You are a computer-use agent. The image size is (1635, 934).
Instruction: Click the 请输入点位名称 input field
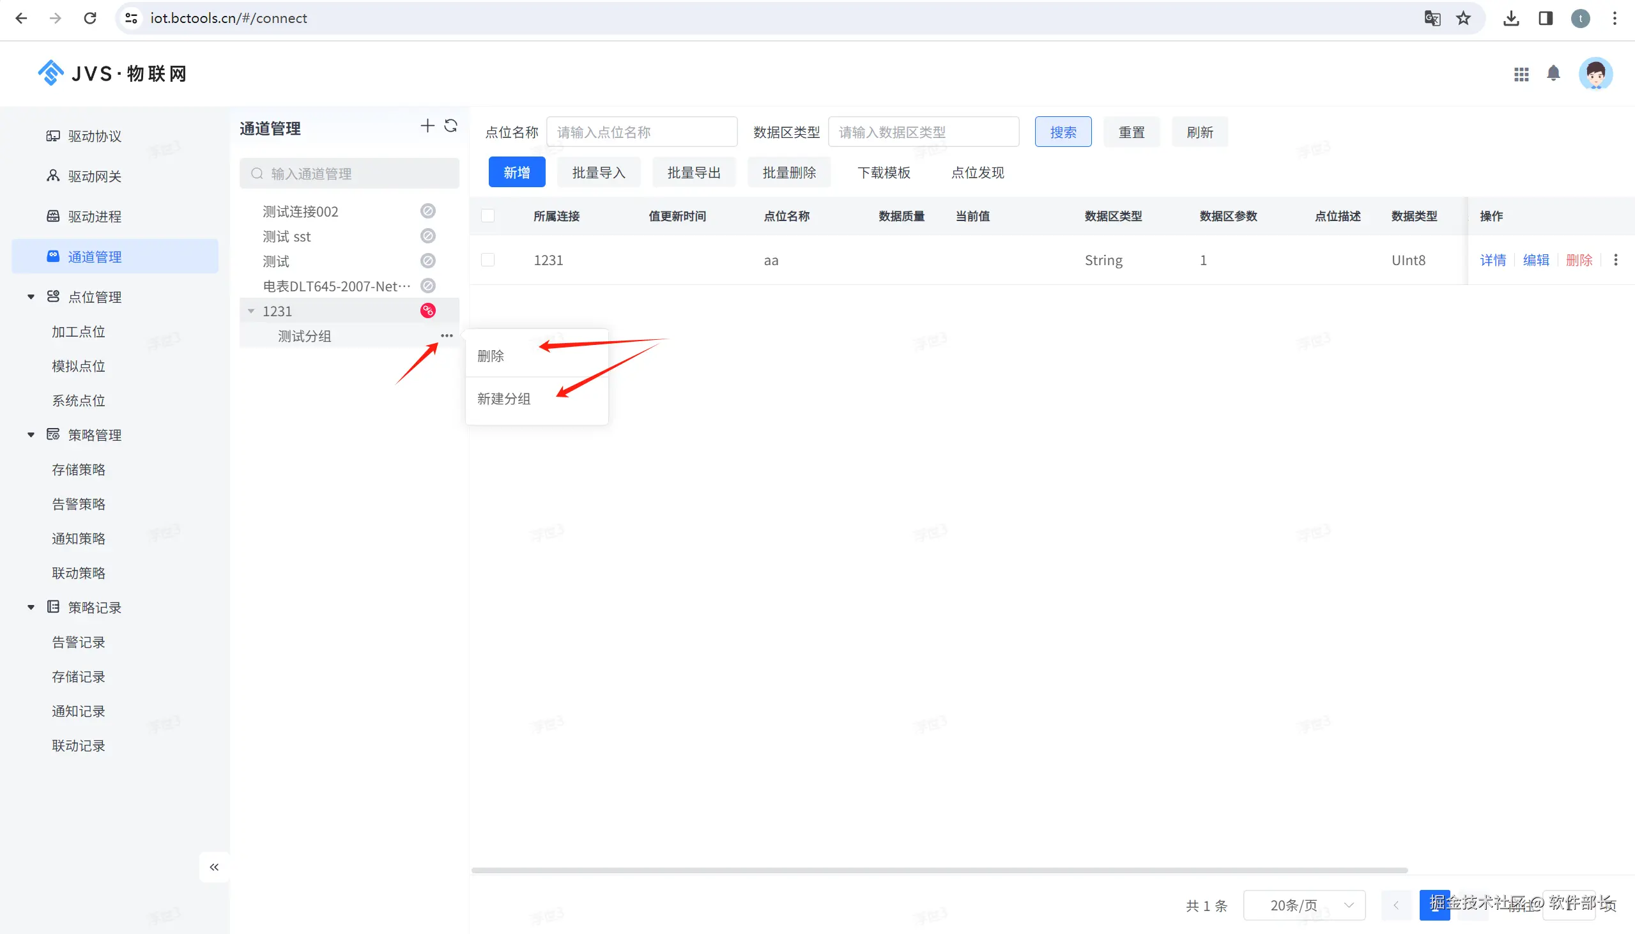click(641, 132)
